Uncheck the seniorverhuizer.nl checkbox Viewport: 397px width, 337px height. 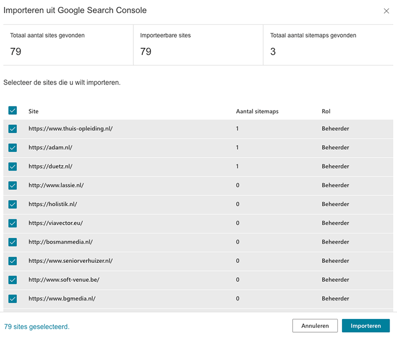click(12, 261)
